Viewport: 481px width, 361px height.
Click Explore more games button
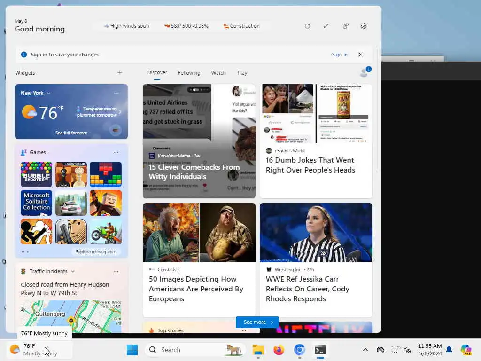point(96,252)
